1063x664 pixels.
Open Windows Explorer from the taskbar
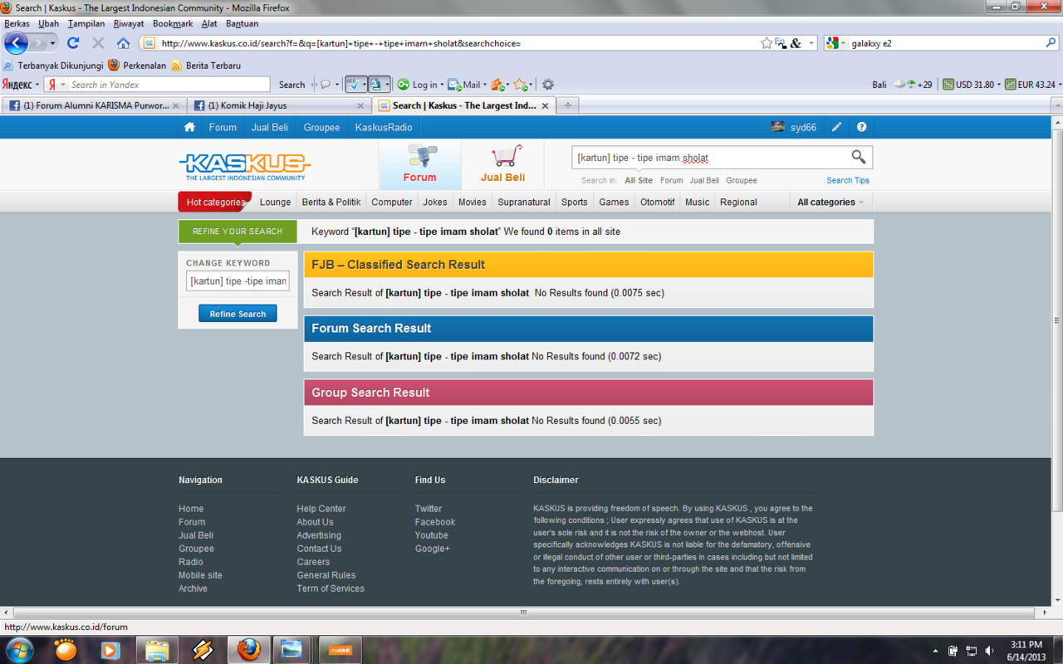point(157,649)
